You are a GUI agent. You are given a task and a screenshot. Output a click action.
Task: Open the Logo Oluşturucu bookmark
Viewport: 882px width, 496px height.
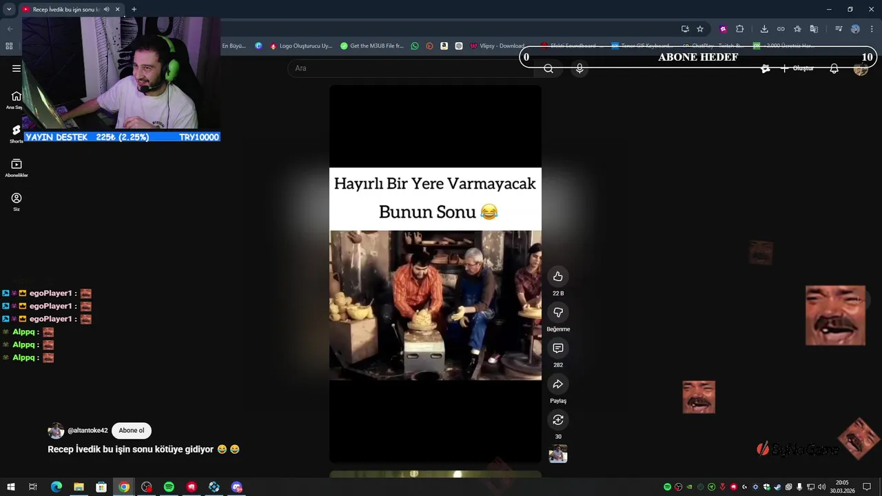(301, 46)
